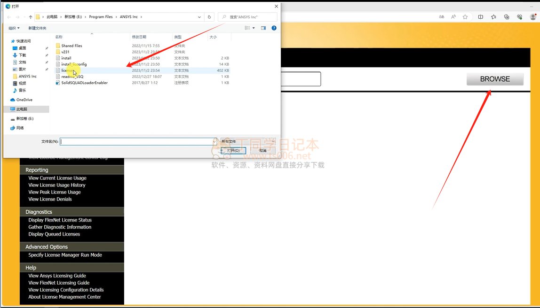Click the Read aloud icon
This screenshot has height=308, width=540.
tap(453, 17)
